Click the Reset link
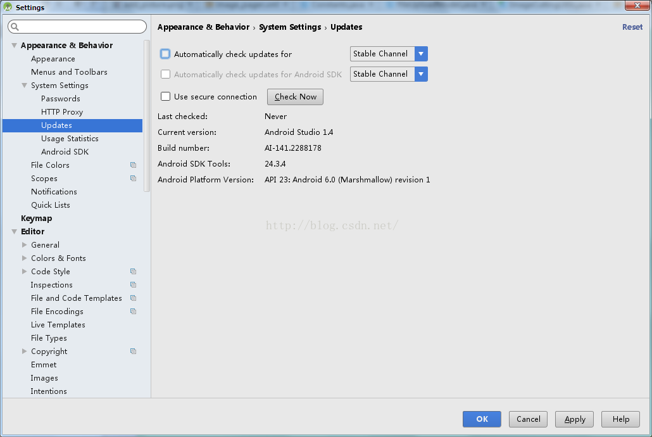Screen dimensions: 652x437 coord(632,27)
